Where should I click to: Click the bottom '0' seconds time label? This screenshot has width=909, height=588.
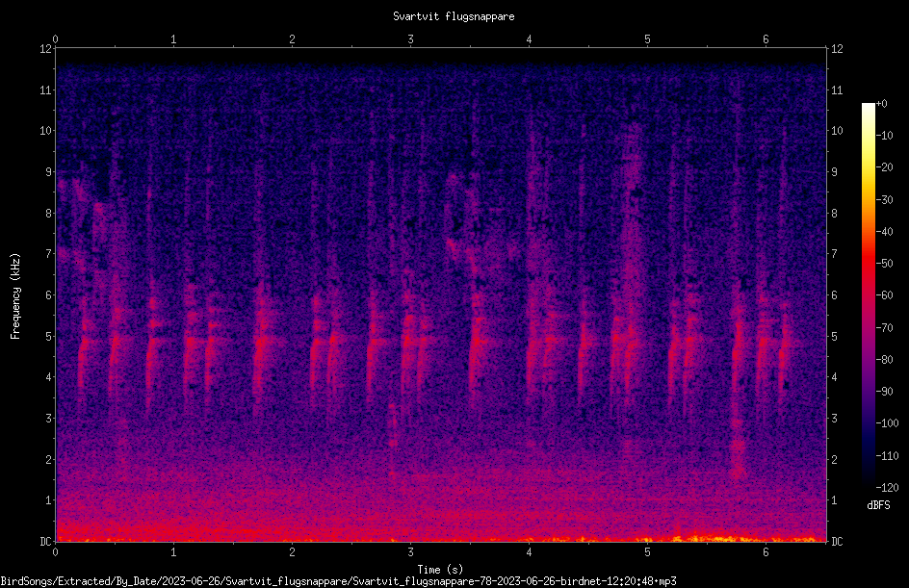pos(55,552)
